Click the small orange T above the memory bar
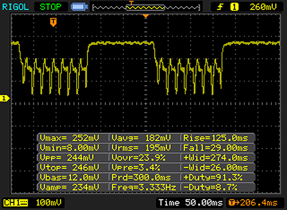Viewport: 287px width, 210px height. point(132,2)
